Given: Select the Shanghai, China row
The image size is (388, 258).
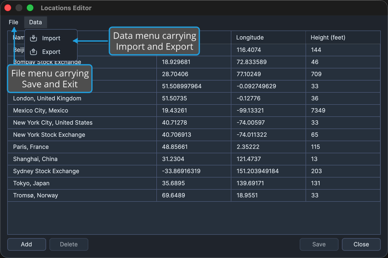Looking at the screenshot, I should point(194,159).
